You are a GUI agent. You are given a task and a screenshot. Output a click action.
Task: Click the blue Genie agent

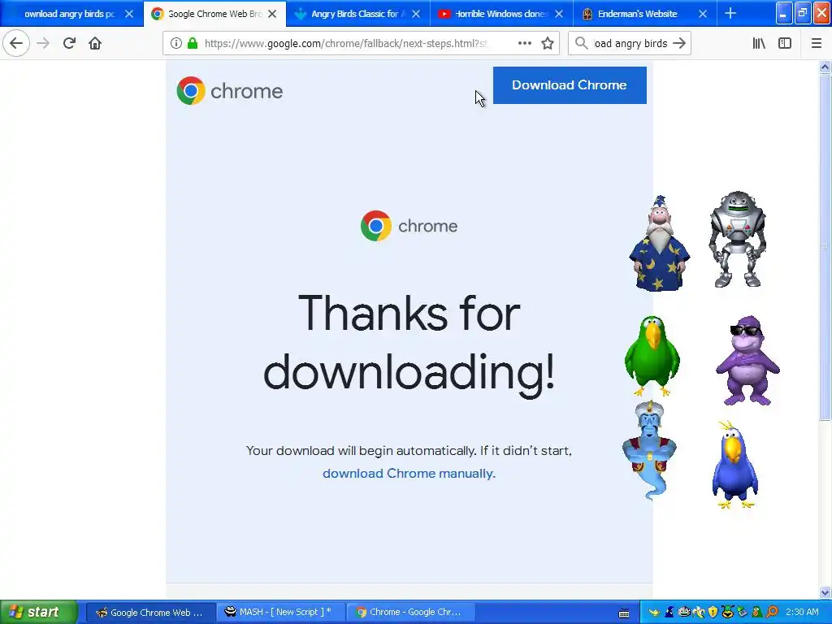pyautogui.click(x=650, y=450)
